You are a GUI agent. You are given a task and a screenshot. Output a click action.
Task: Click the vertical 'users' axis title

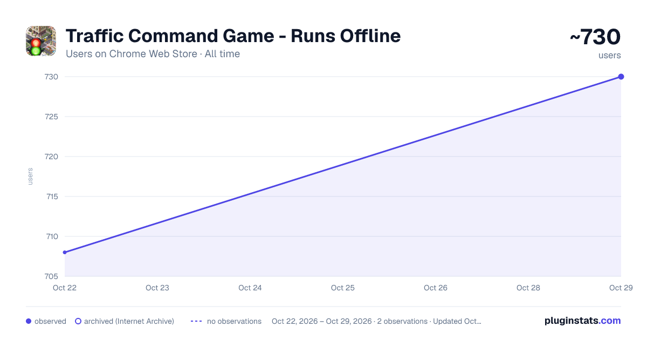(x=30, y=176)
